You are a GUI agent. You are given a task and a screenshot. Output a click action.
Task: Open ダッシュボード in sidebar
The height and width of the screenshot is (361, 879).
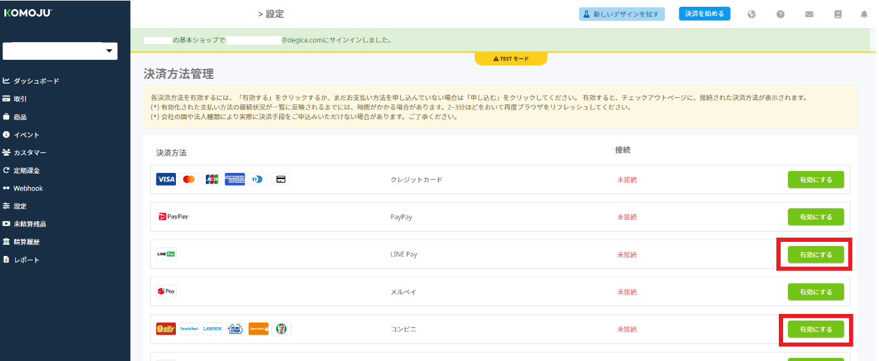(x=36, y=81)
